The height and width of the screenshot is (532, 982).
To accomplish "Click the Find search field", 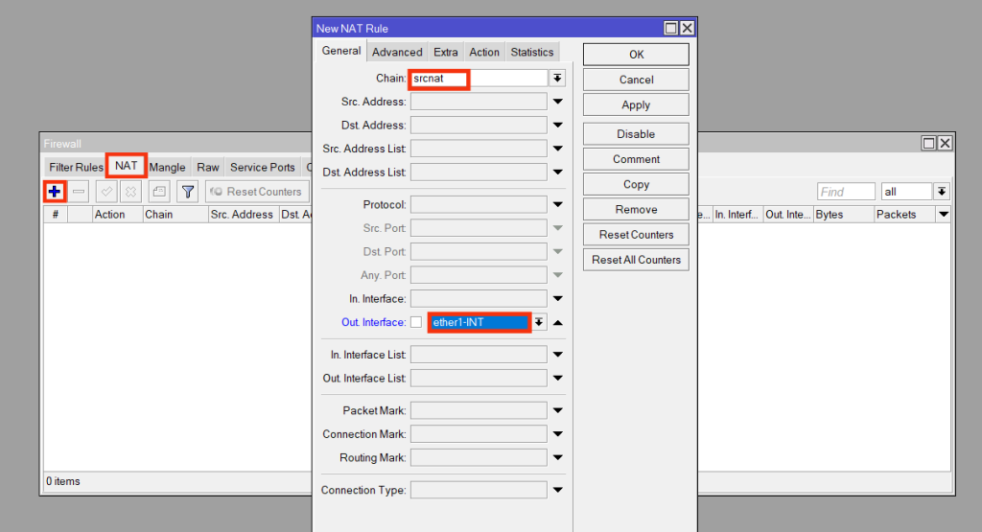I will point(845,192).
